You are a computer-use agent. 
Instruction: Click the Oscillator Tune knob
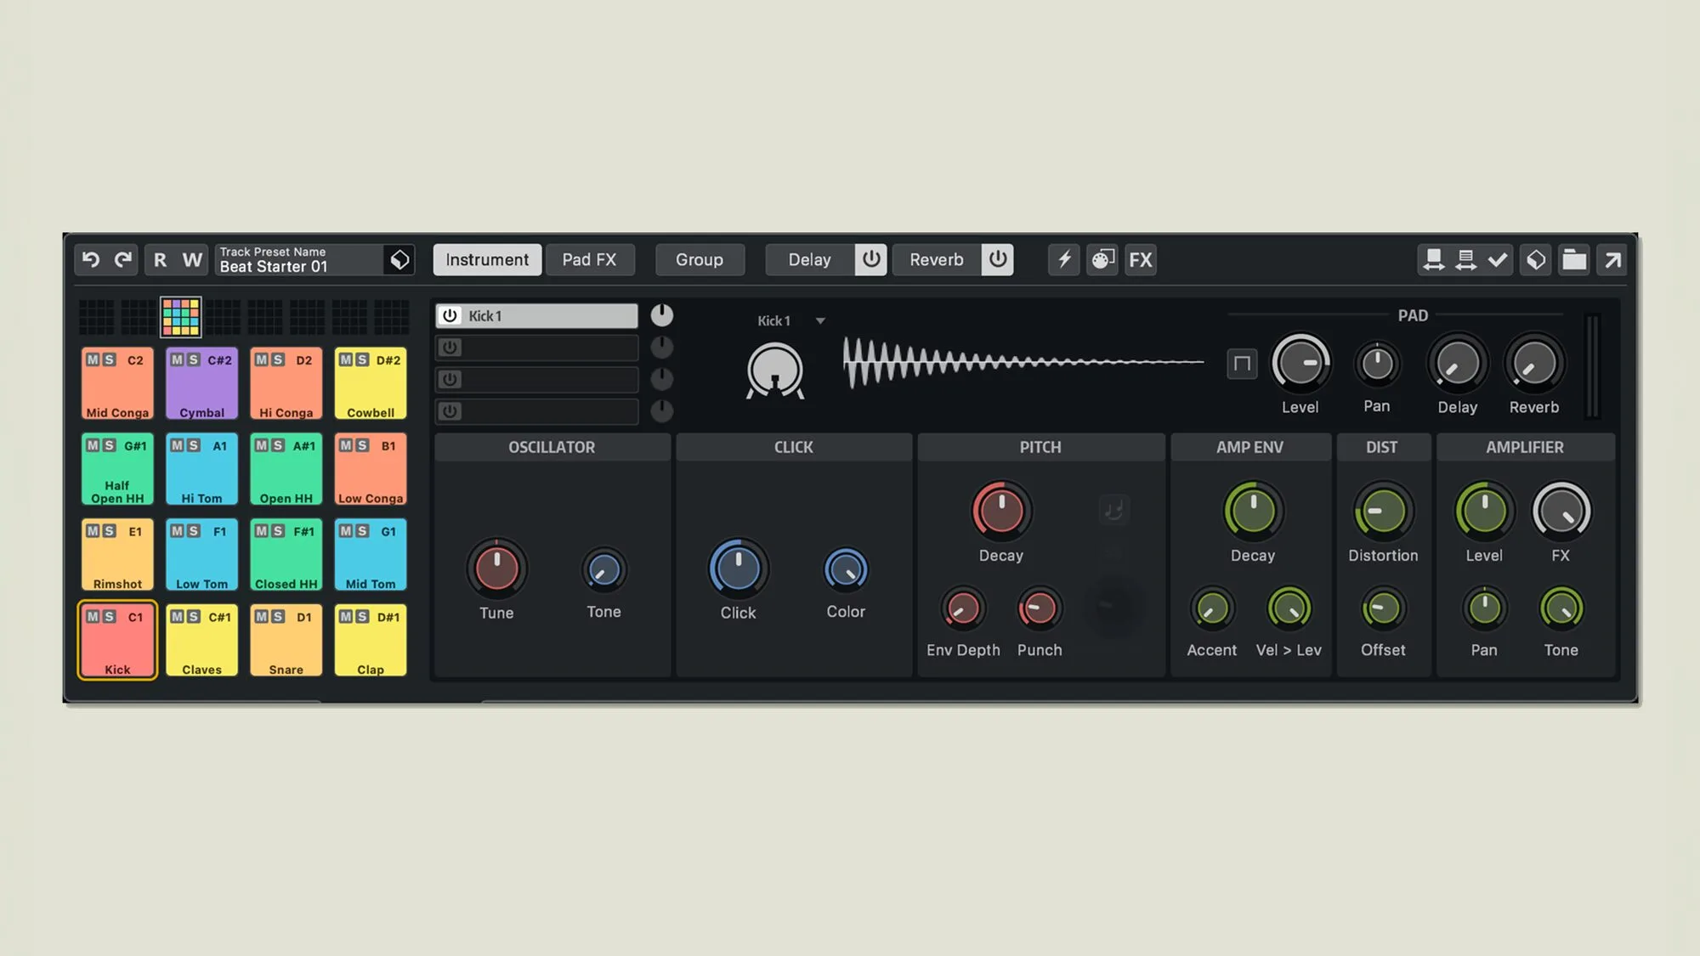(x=496, y=569)
